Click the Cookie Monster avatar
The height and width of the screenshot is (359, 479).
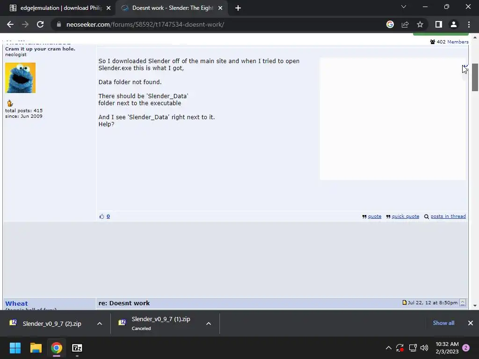pyautogui.click(x=21, y=78)
